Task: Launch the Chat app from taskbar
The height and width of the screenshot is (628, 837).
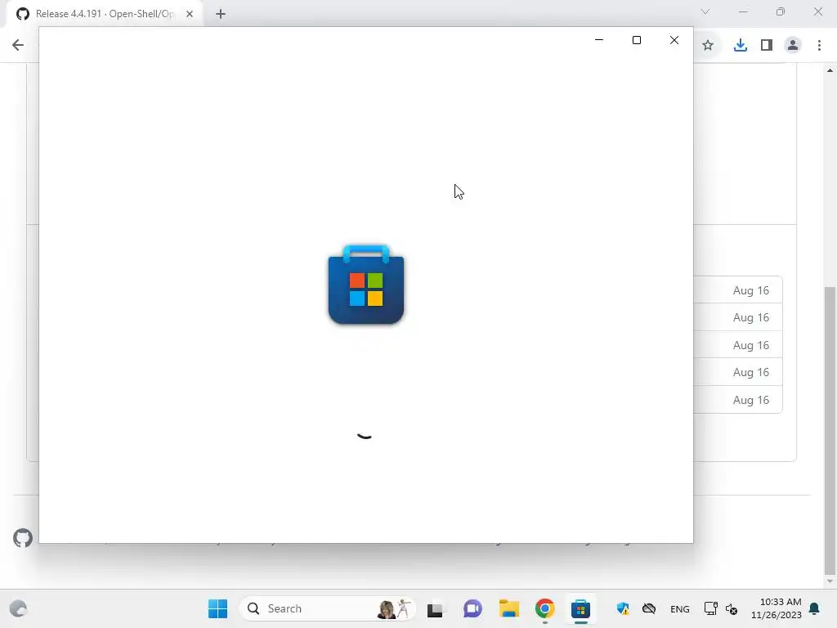Action: point(472,608)
